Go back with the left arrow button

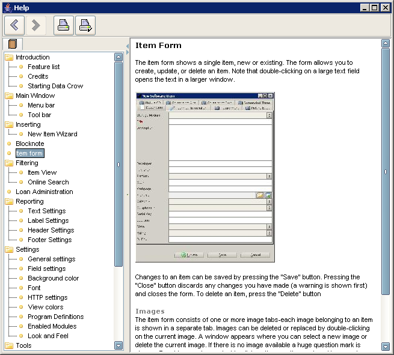[14, 25]
